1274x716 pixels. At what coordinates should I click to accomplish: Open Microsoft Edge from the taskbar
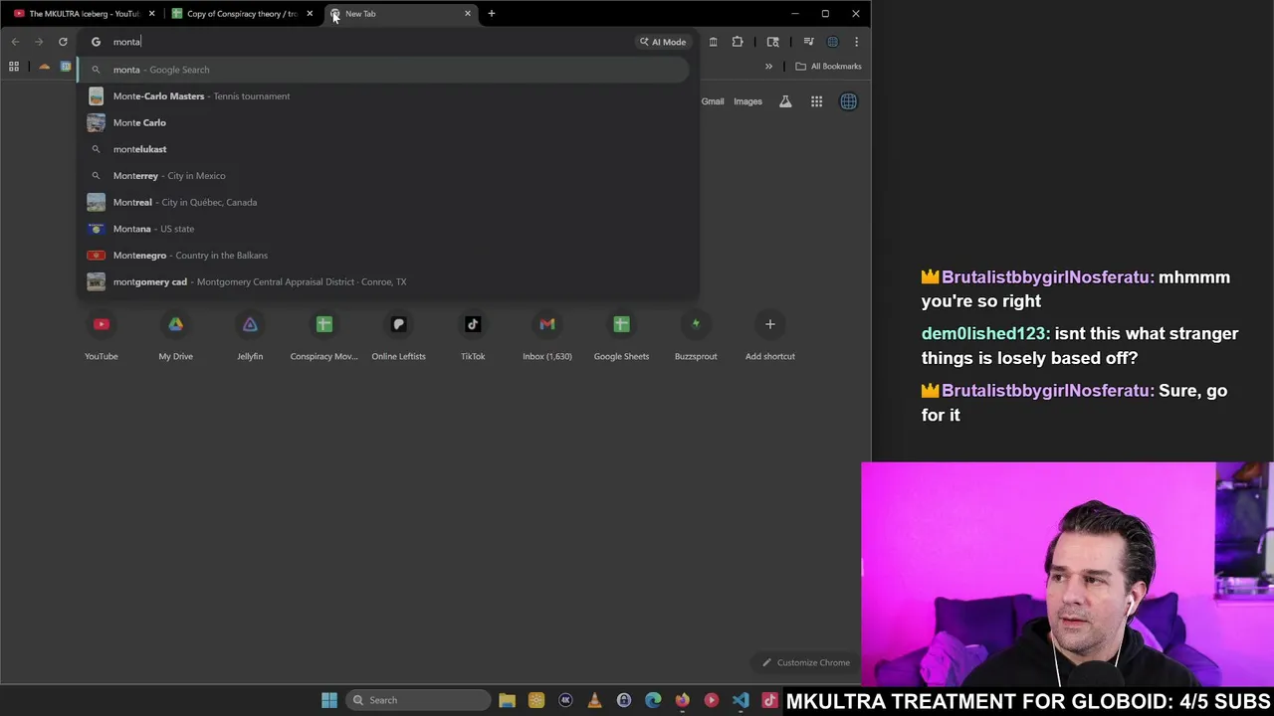tap(653, 700)
